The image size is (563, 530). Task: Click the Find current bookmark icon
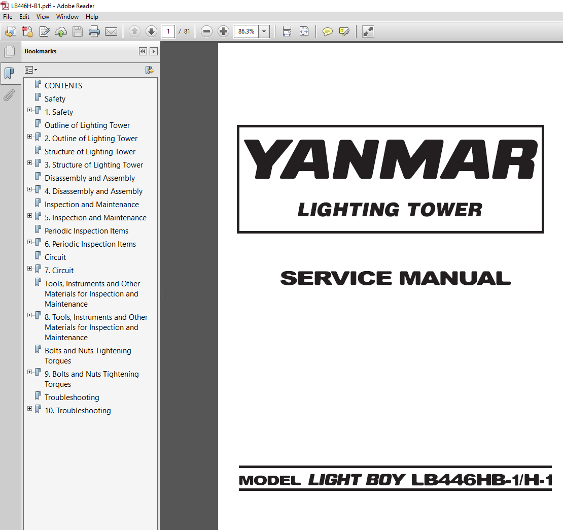click(x=149, y=70)
